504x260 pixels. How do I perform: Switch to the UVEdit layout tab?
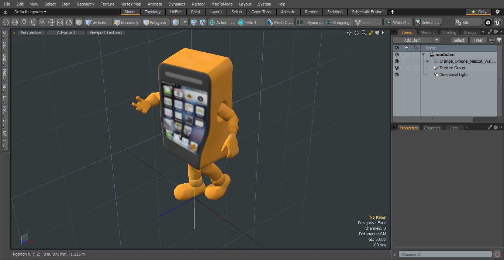coord(176,12)
